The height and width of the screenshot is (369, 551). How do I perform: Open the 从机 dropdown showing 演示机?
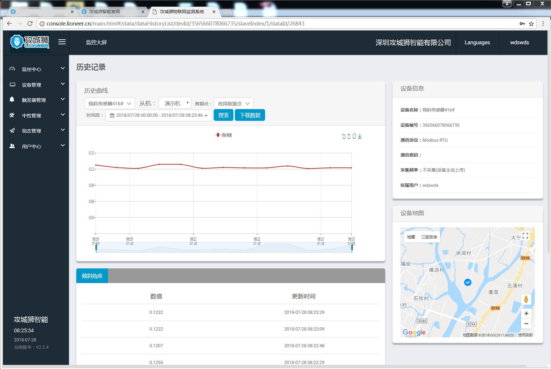click(x=175, y=103)
